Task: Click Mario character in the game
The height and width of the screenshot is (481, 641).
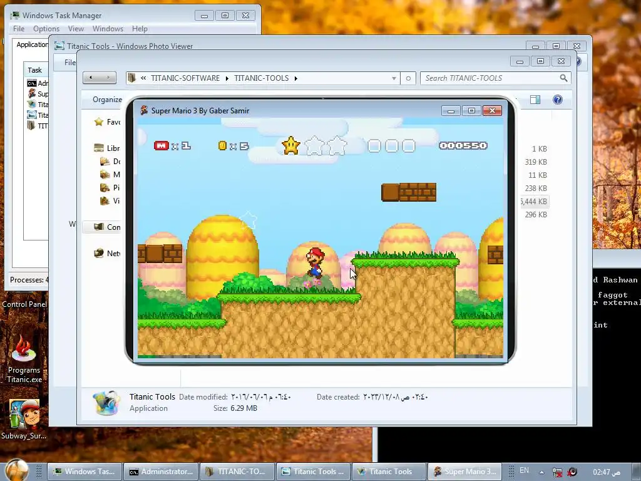Action: [315, 264]
